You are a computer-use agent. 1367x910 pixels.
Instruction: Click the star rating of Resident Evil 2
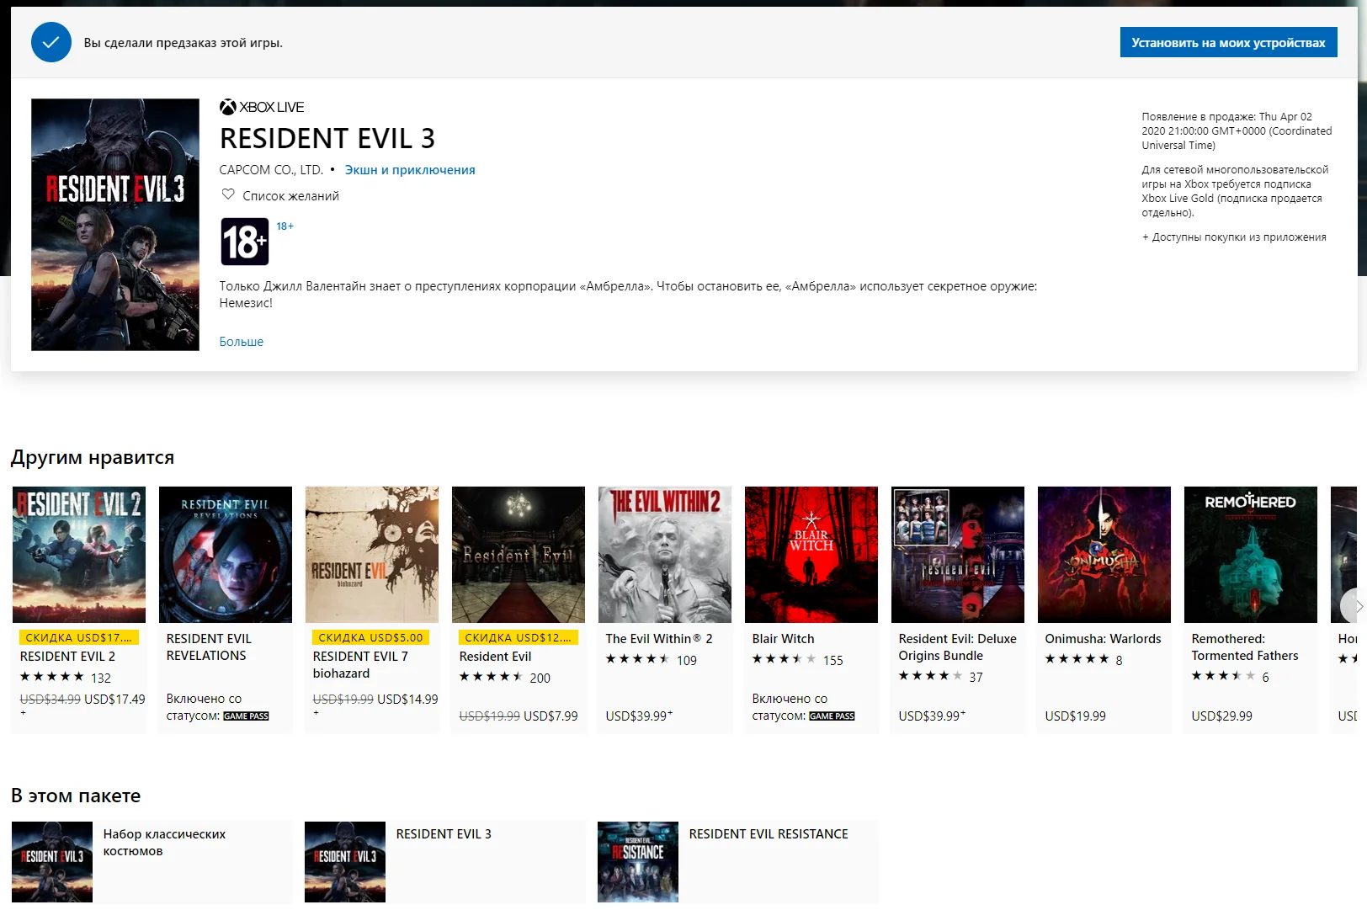[52, 677]
